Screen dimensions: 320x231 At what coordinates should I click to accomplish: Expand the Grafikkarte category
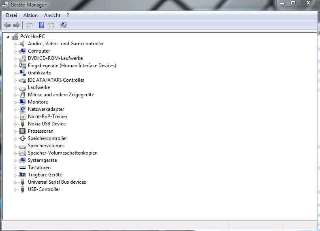[15, 73]
